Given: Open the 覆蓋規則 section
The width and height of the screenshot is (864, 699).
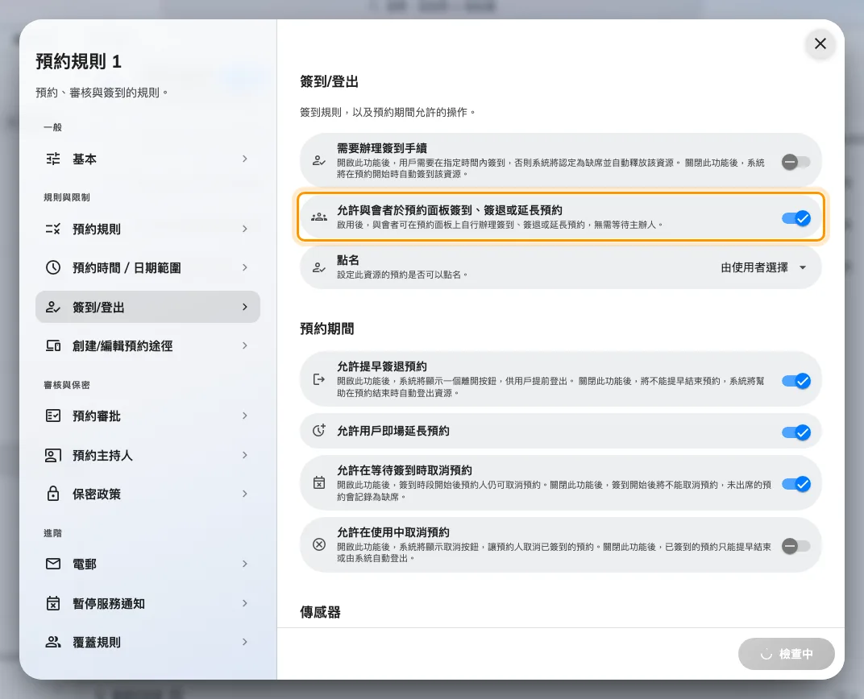Looking at the screenshot, I should click(x=147, y=642).
